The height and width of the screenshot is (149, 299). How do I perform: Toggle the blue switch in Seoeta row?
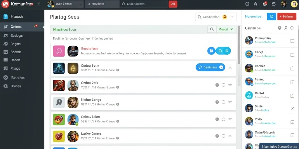point(223,51)
